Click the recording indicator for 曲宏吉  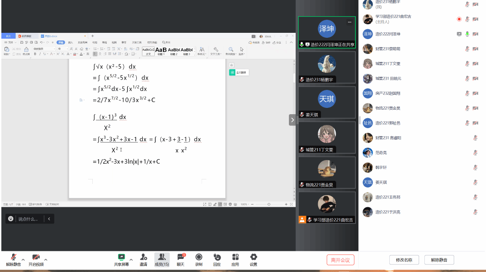pos(459,19)
